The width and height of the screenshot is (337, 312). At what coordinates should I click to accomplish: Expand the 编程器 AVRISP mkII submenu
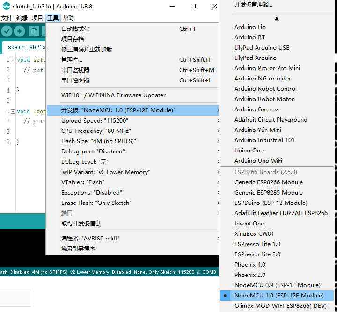pyautogui.click(x=132, y=239)
